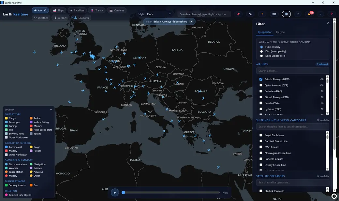Enable the Satellites layer chip
The height and width of the screenshot is (201, 339).
pos(77,10)
